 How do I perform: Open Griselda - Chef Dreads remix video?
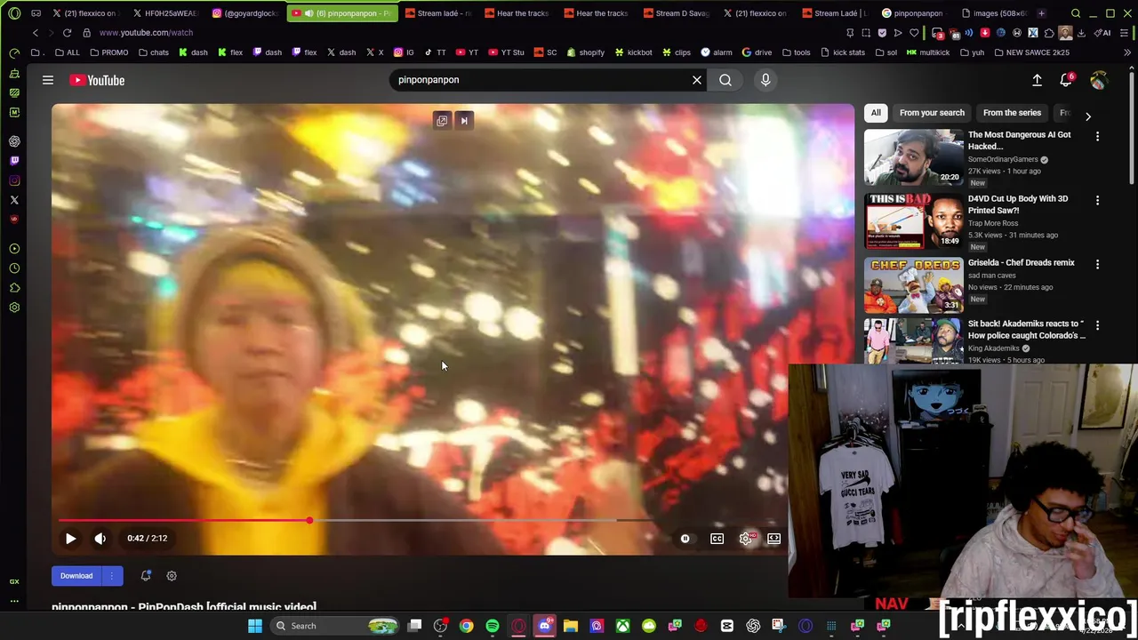(1022, 263)
